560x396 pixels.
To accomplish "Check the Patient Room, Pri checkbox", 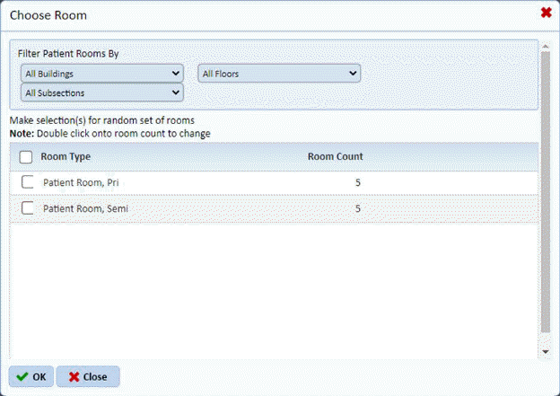I will [x=28, y=182].
